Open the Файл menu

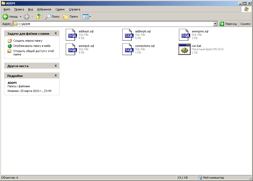(x=7, y=9)
